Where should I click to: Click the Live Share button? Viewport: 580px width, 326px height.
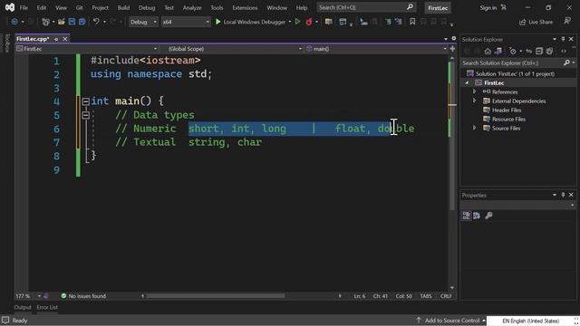coord(536,22)
